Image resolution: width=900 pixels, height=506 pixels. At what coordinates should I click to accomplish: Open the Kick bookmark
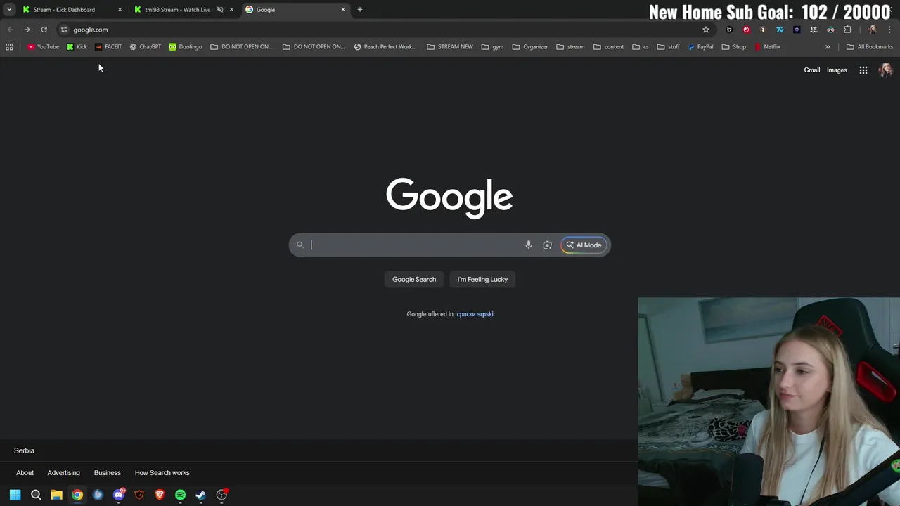[77, 46]
